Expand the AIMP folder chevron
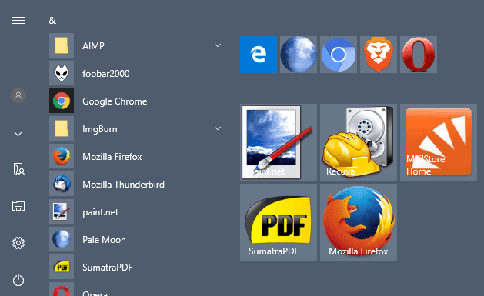The height and width of the screenshot is (296, 484). [x=218, y=45]
